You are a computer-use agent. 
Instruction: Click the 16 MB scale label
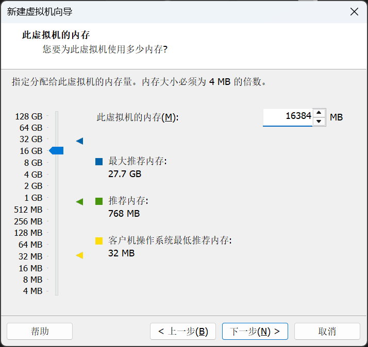click(30, 268)
